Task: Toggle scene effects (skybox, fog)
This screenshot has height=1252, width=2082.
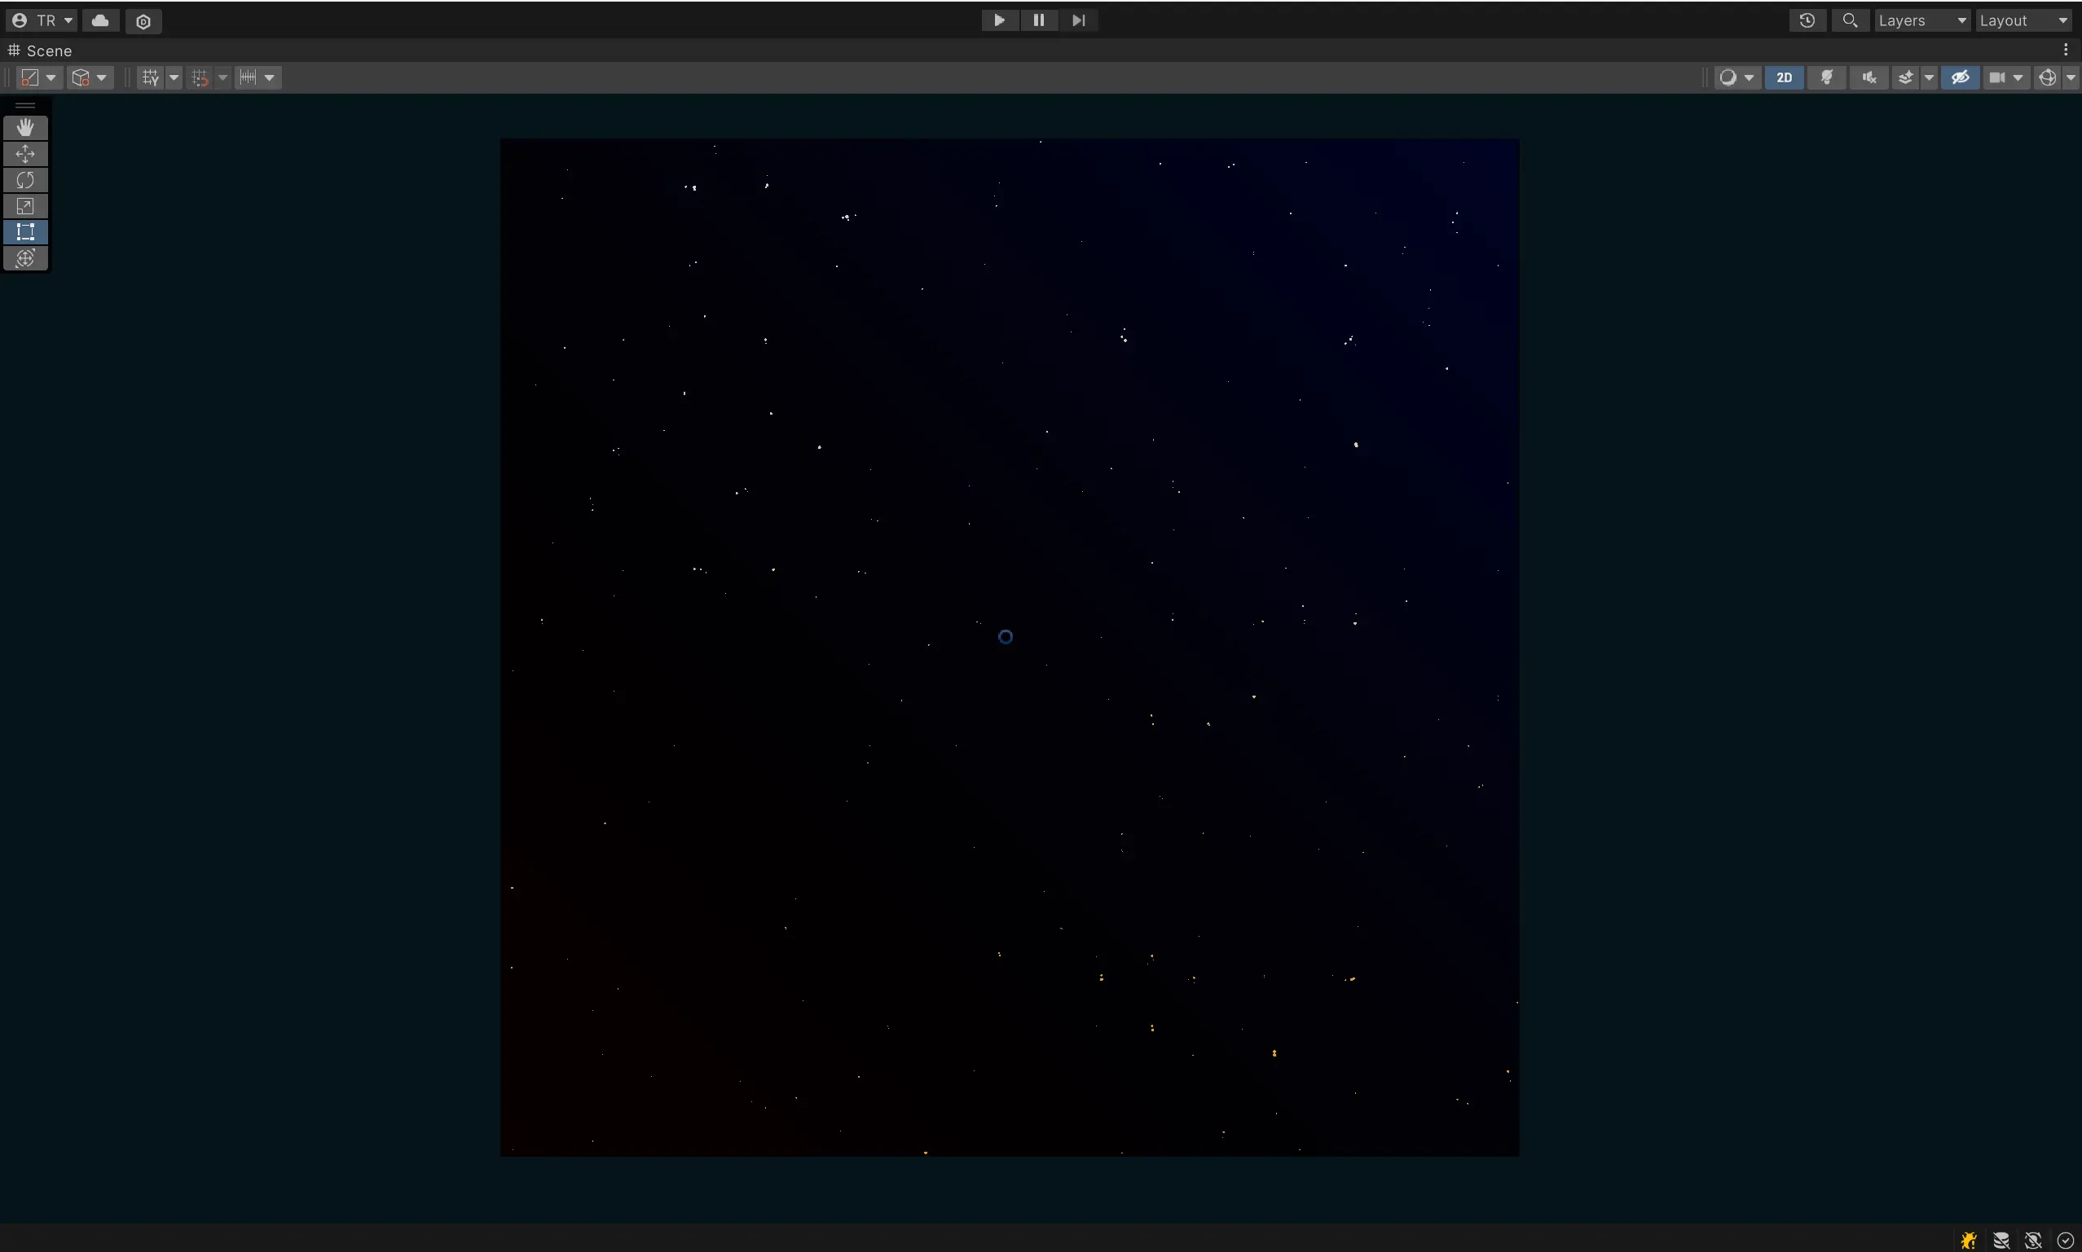Action: tap(1906, 77)
